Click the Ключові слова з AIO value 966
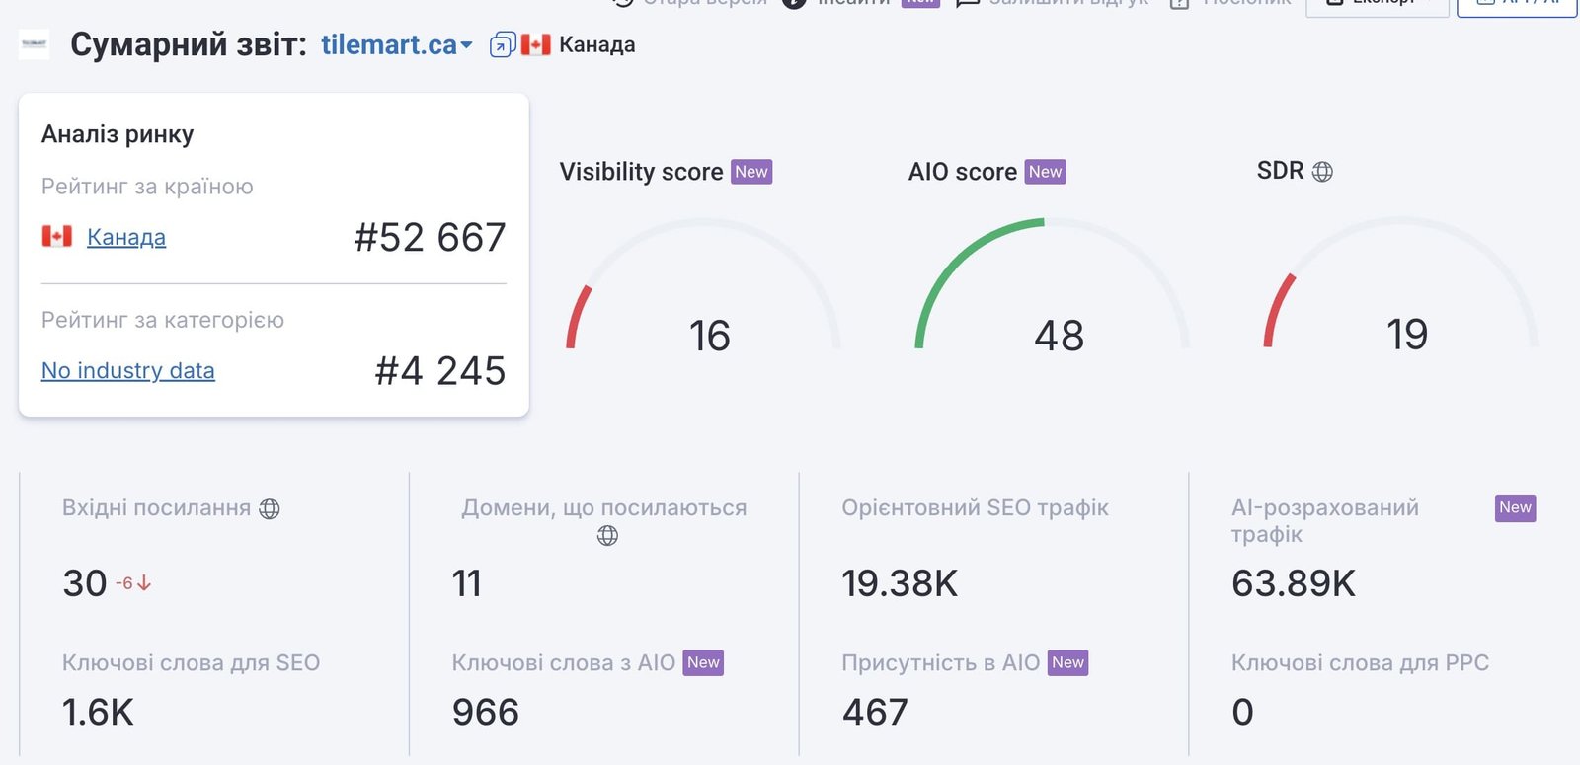This screenshot has height=765, width=1580. [486, 712]
